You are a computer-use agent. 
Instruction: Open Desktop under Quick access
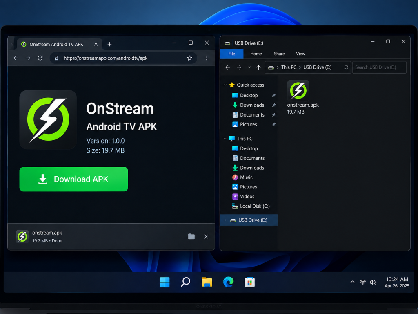coord(249,95)
